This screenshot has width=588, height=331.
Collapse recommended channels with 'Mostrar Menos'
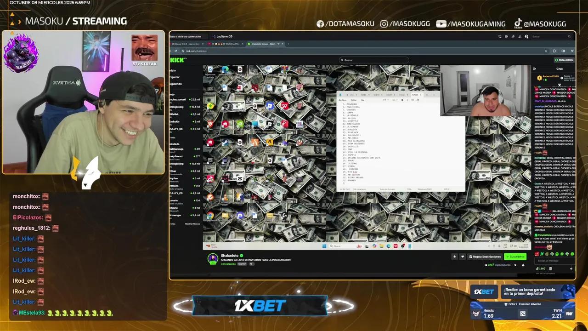pyautogui.click(x=192, y=224)
